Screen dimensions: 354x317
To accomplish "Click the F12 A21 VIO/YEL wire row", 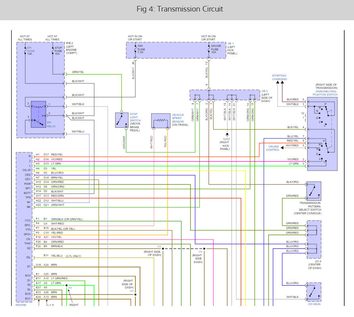I will tap(49, 237).
